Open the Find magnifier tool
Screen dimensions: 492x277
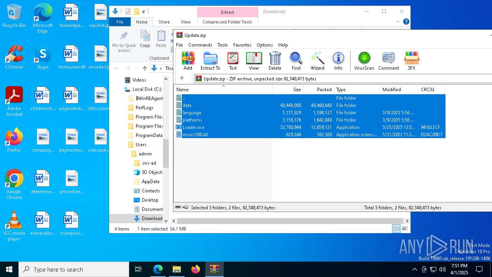tap(296, 61)
